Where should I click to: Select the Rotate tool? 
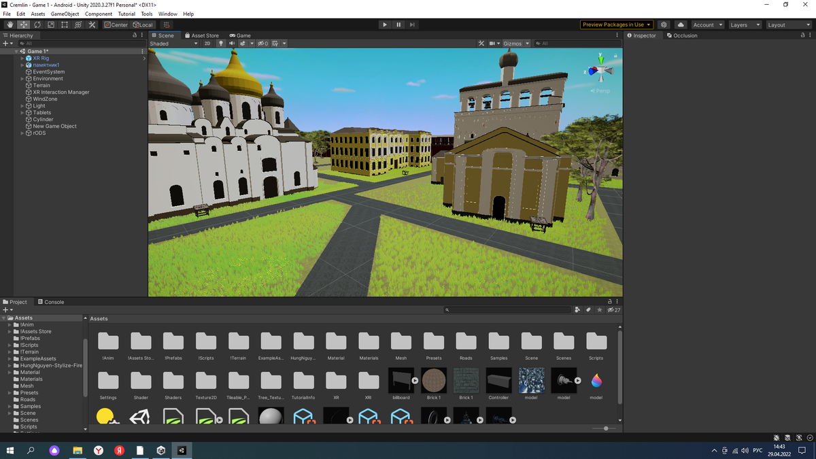tap(37, 24)
